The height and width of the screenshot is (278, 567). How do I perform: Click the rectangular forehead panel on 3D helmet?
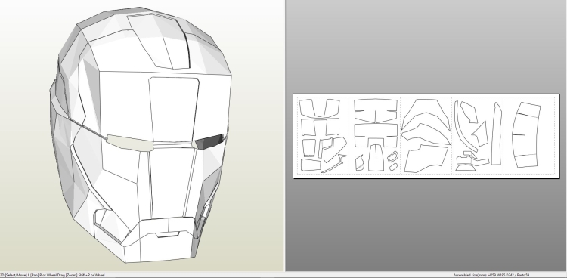173,110
